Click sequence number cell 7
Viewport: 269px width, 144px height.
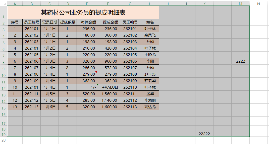click(x=15, y=68)
